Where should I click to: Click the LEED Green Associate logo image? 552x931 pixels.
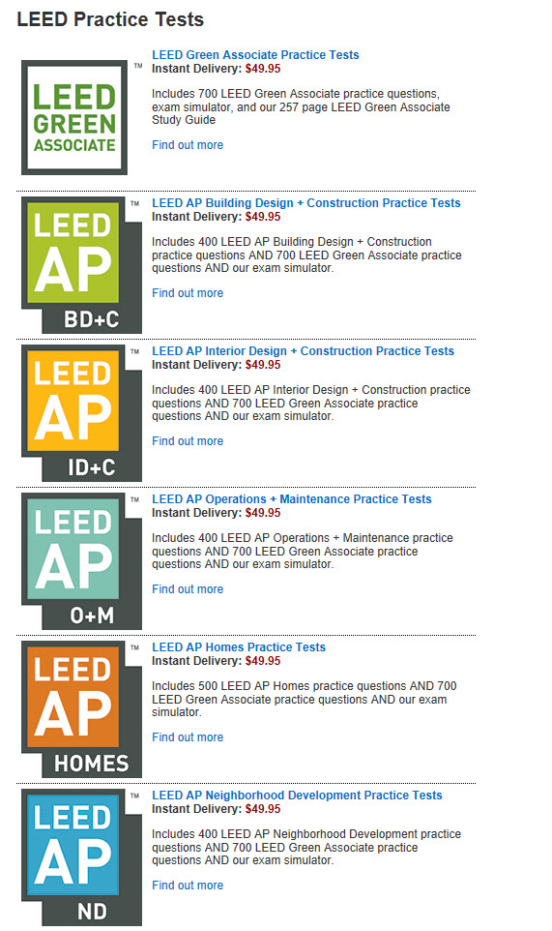pos(82,117)
